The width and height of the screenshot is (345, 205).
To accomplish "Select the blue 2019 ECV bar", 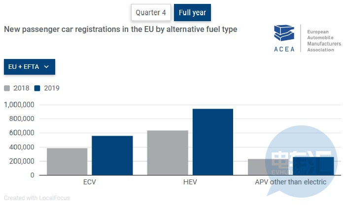I will coord(112,155).
